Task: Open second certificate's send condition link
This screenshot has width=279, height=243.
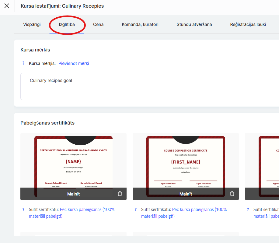Action: point(199,210)
